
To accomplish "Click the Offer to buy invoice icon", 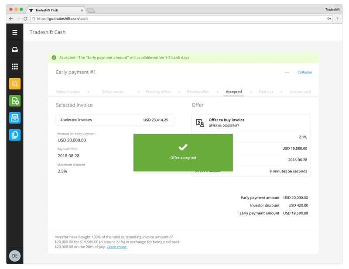I will pyautogui.click(x=200, y=122).
